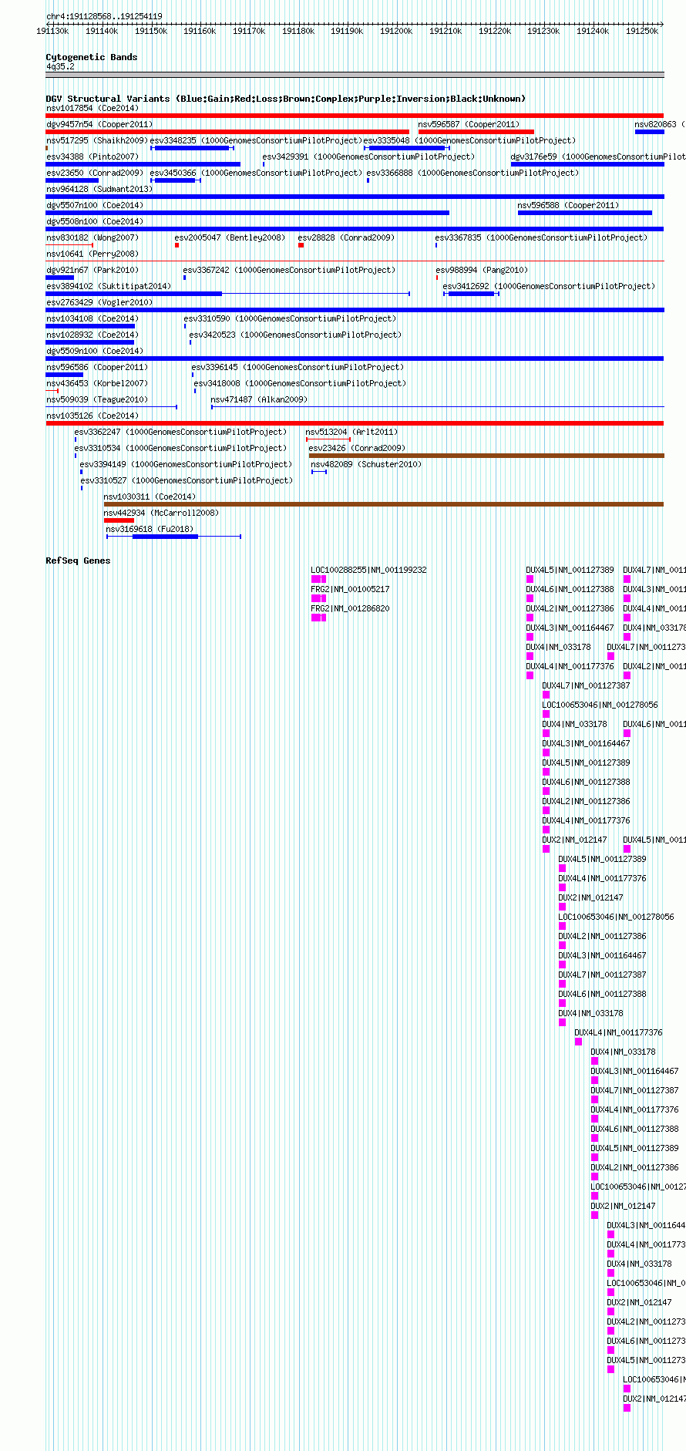
Task: Open variant nsv1030311 (Coe2014)
Action: point(150,497)
